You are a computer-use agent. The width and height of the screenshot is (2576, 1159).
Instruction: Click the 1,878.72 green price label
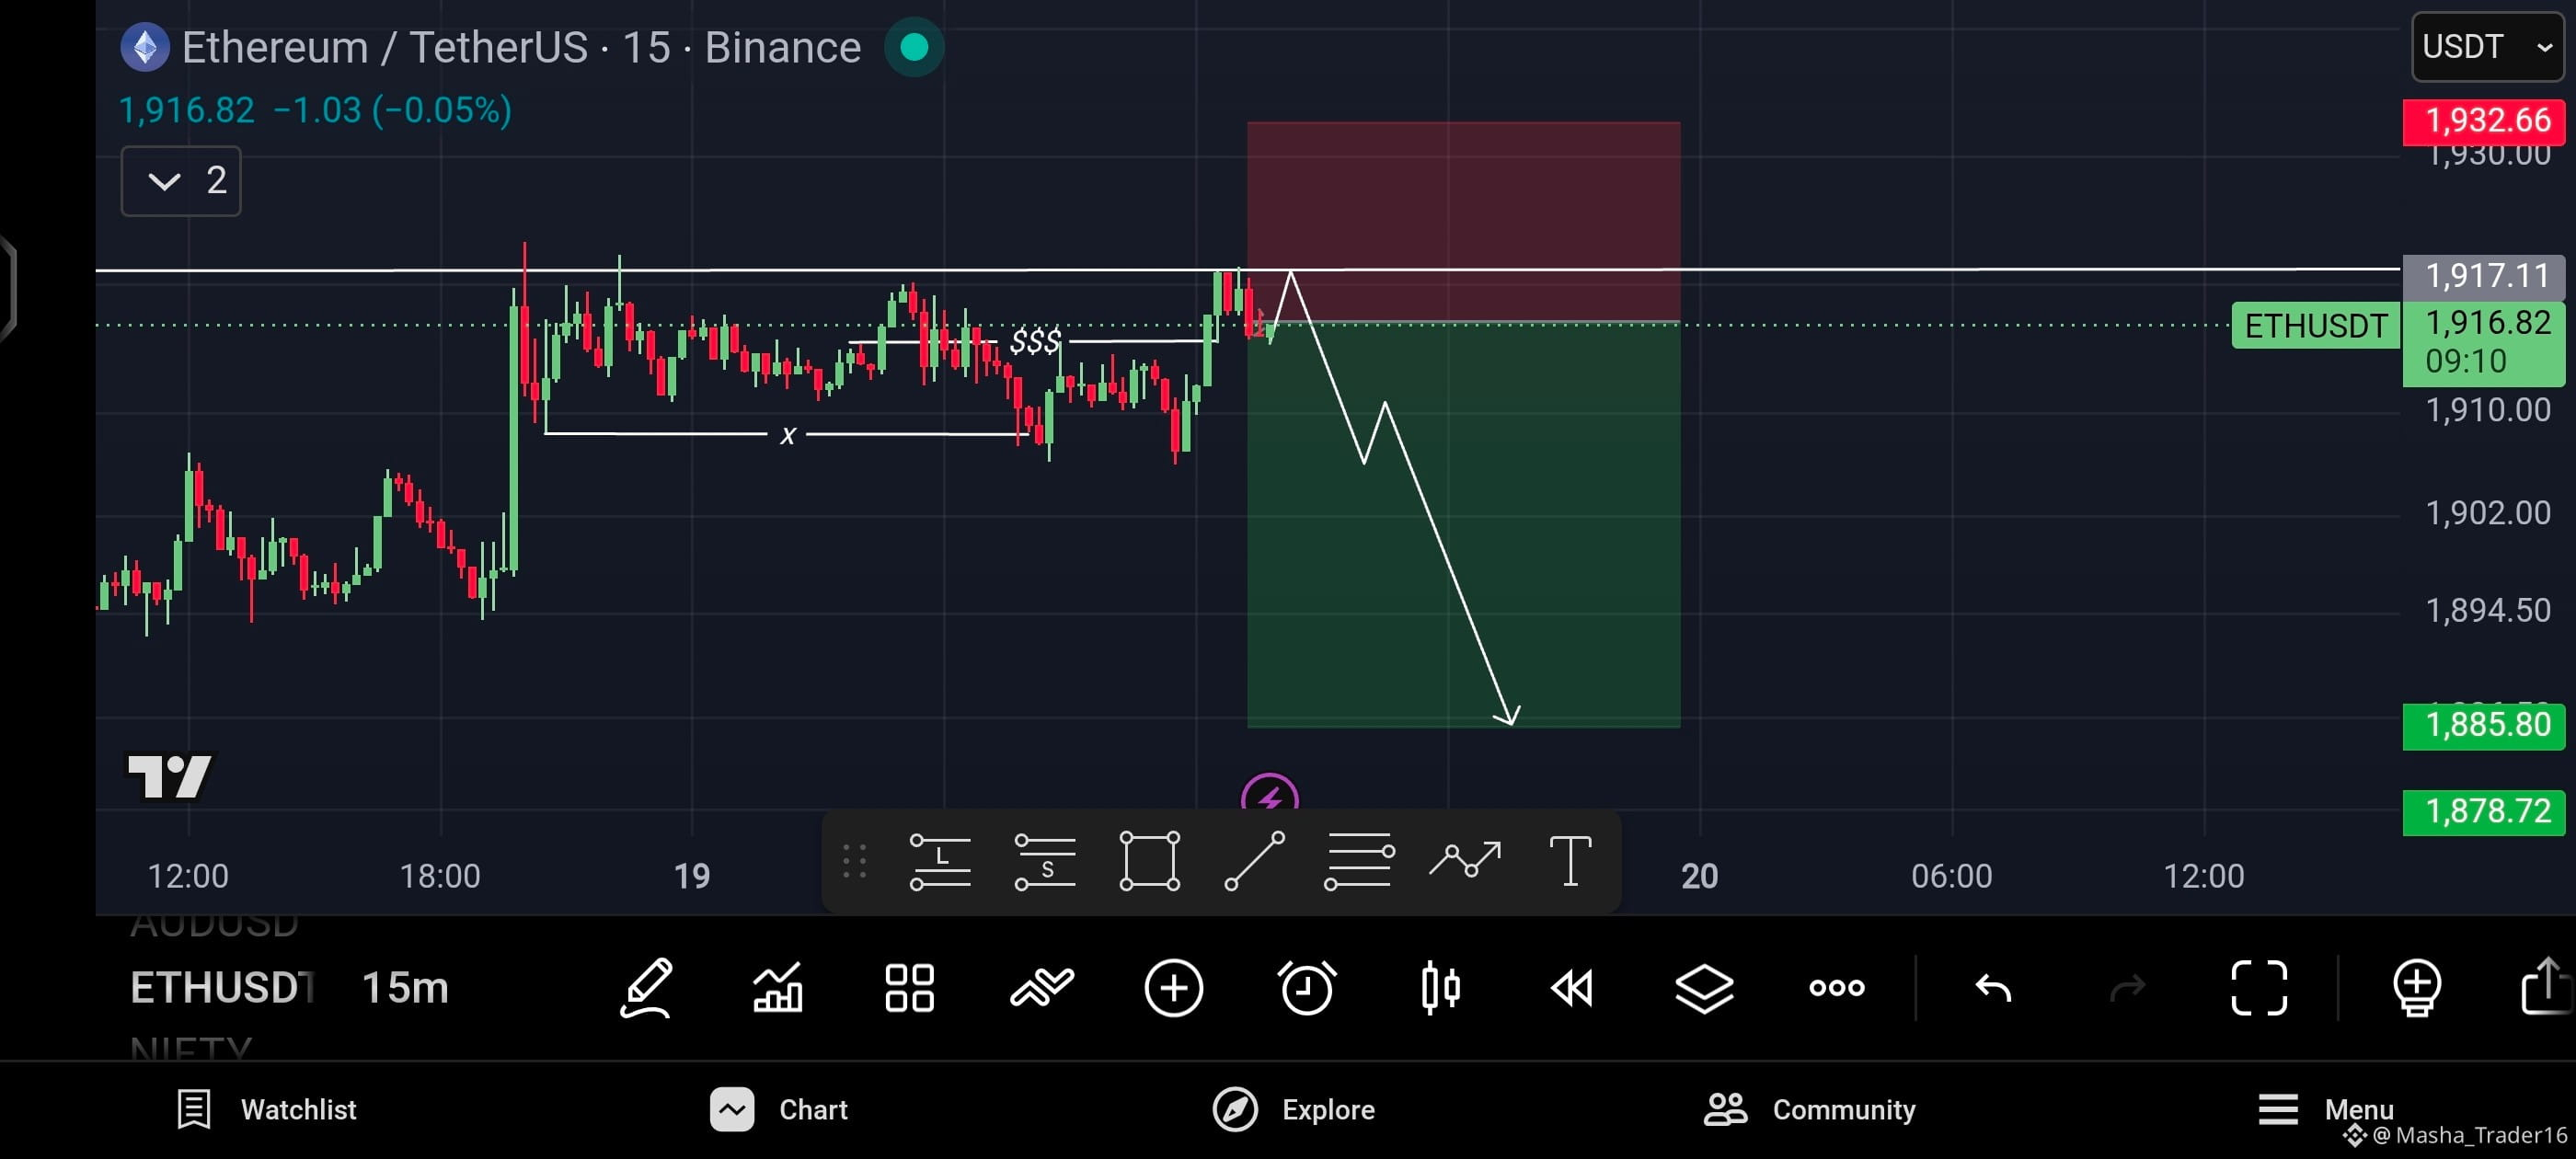pos(2484,811)
